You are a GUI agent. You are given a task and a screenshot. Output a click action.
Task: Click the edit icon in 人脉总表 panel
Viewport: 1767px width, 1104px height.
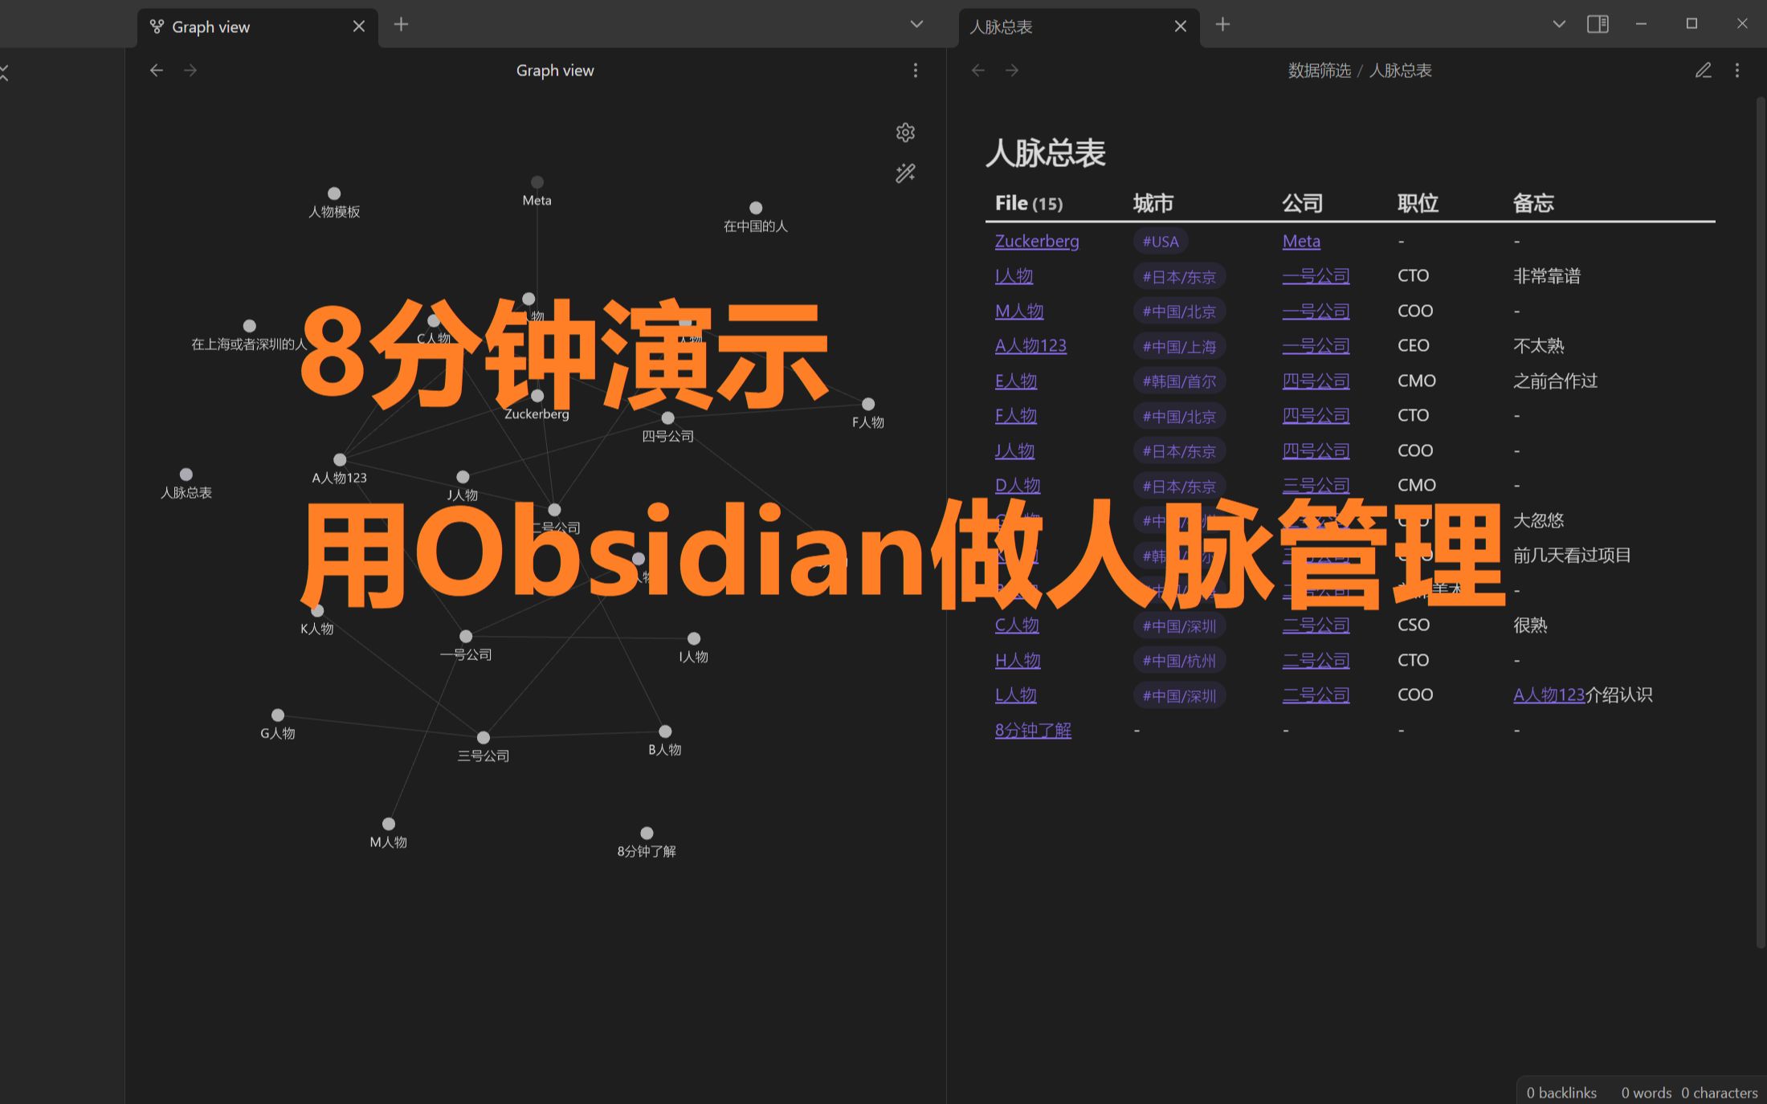point(1704,70)
